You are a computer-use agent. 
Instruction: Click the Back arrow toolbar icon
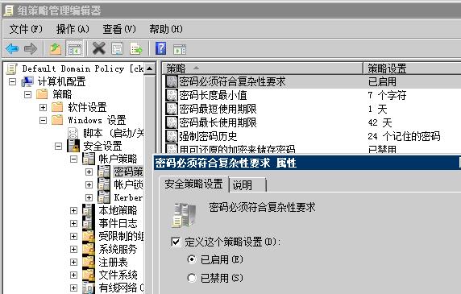tap(12, 49)
